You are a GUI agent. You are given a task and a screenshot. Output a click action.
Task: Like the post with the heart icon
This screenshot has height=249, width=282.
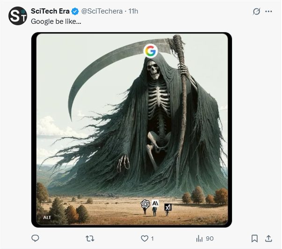point(145,238)
